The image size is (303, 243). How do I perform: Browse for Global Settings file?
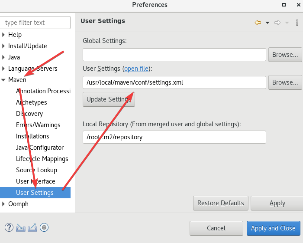tap(285, 55)
